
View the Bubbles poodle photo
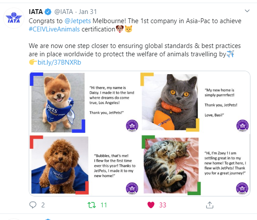[60, 165]
